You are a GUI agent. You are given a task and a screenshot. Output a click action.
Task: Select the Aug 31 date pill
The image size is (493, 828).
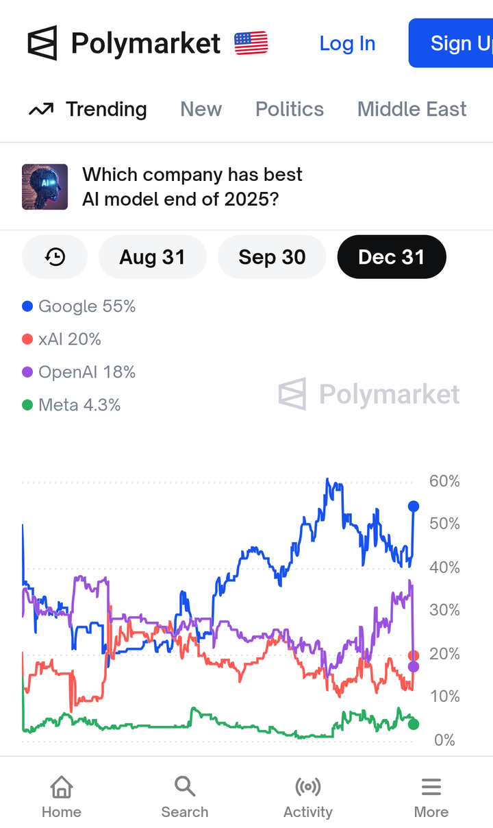coord(152,257)
